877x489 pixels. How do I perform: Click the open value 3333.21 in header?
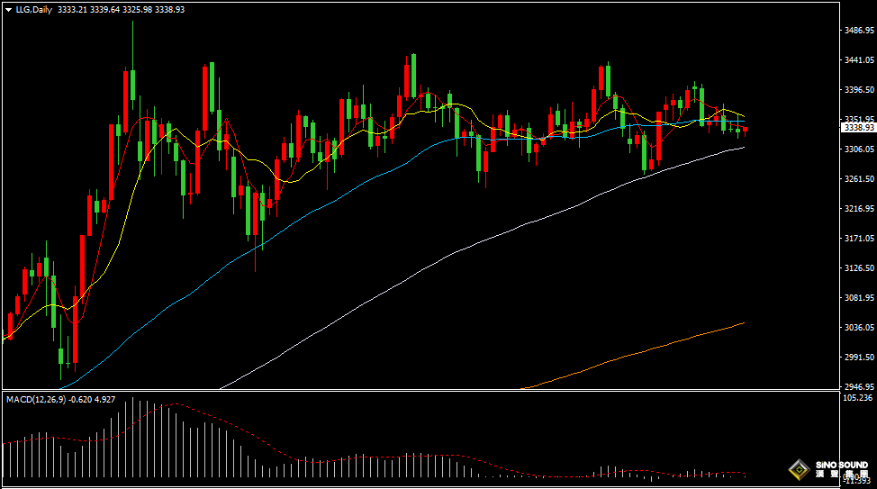click(72, 10)
